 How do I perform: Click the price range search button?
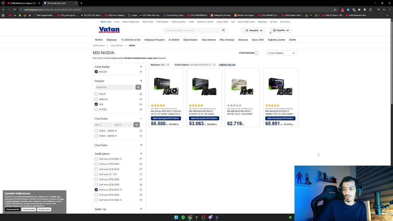(x=137, y=125)
